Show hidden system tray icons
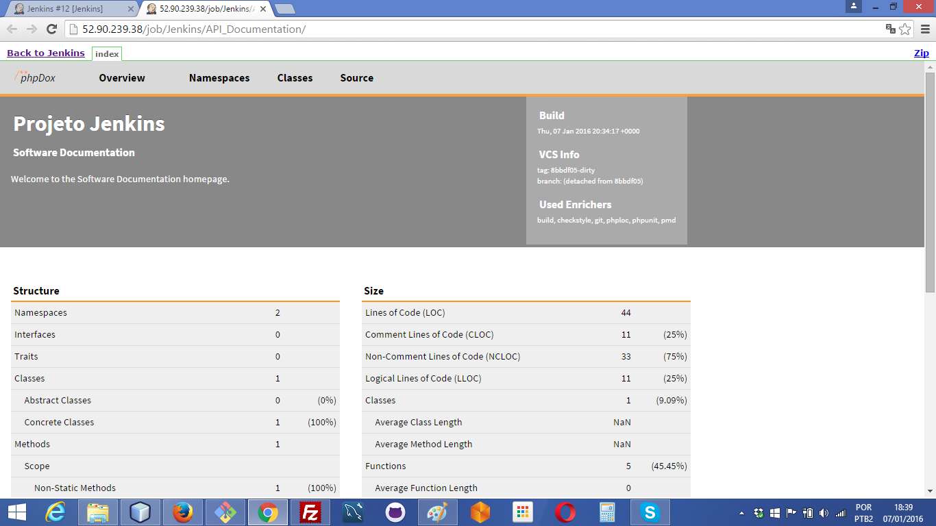Viewport: 936px width, 526px height. pyautogui.click(x=742, y=512)
